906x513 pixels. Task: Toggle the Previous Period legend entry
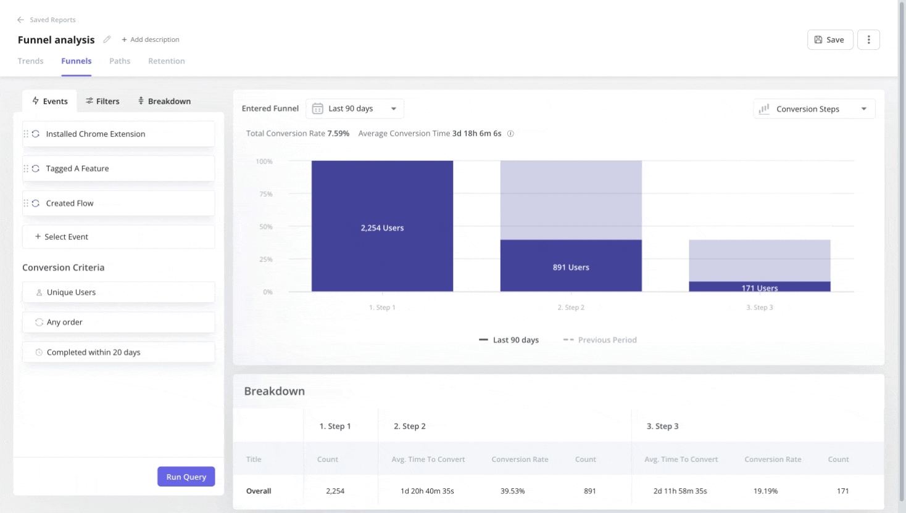pos(599,340)
